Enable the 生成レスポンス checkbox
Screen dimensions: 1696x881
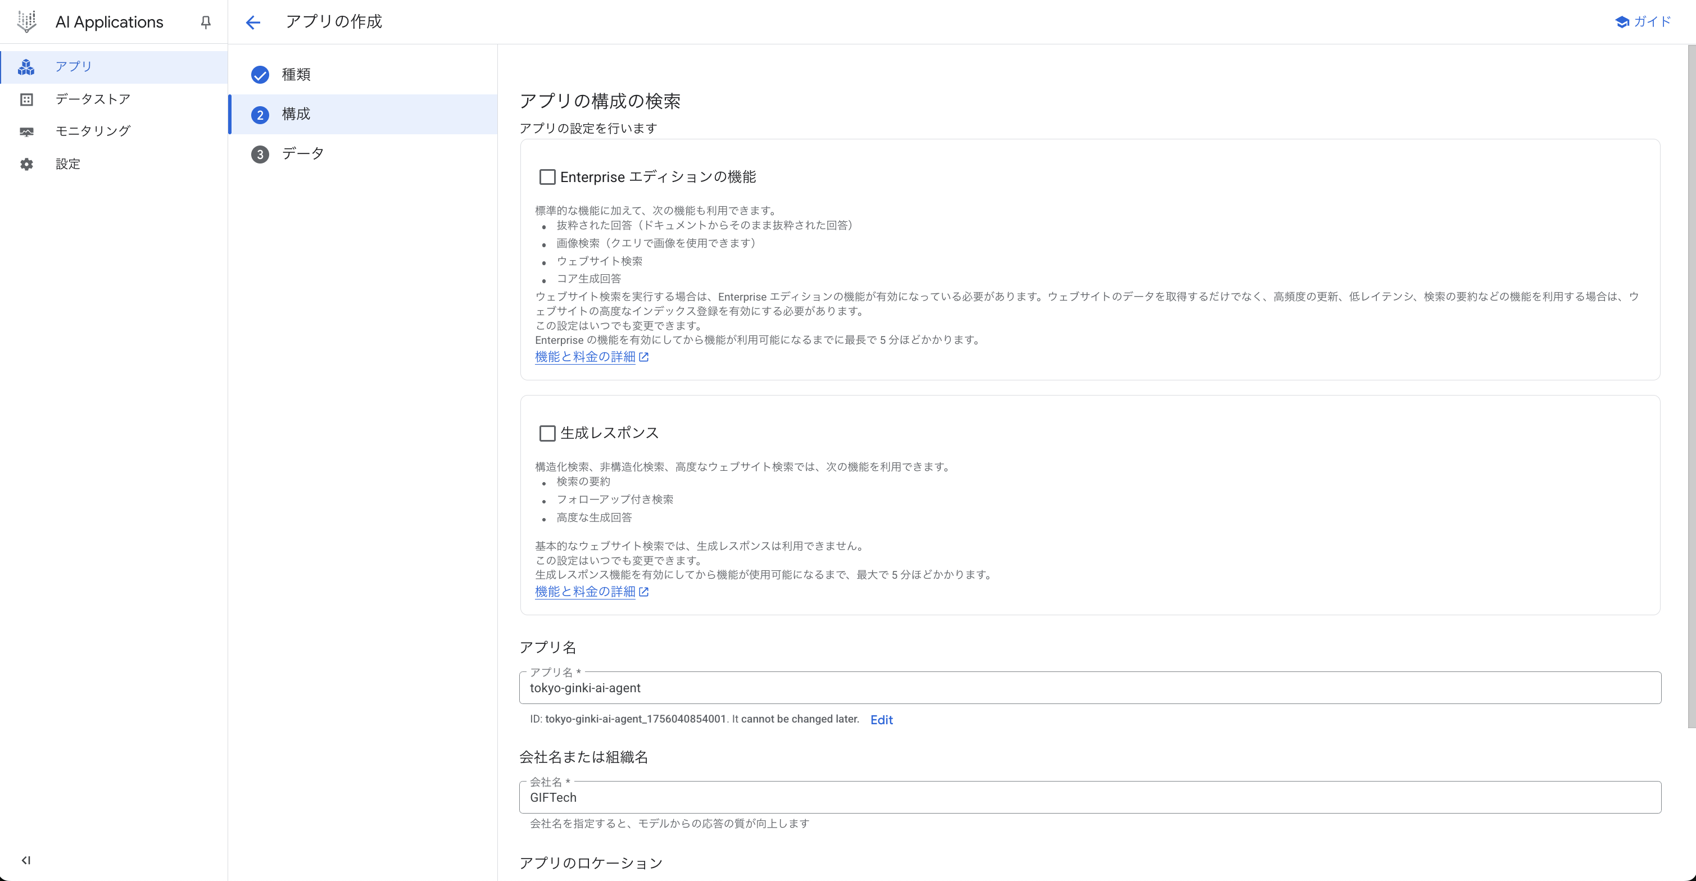tap(547, 433)
